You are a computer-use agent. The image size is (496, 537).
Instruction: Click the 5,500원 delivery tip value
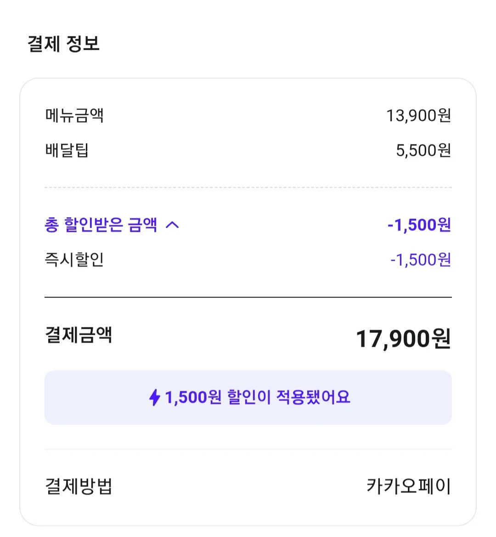(x=423, y=150)
